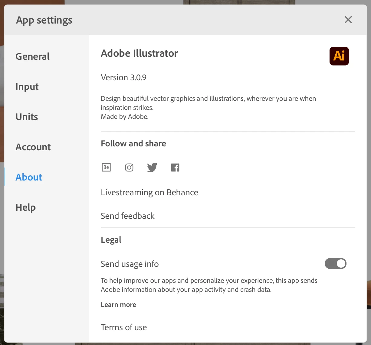Click the Adobe Illustrator Ai app icon
The width and height of the screenshot is (371, 345).
(x=339, y=56)
